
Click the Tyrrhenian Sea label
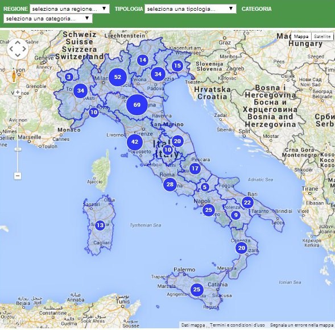coord(146,225)
